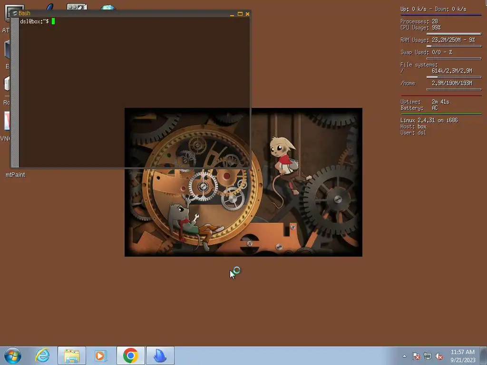Click the 'Linux 2.4.31 on i686' line

point(429,120)
